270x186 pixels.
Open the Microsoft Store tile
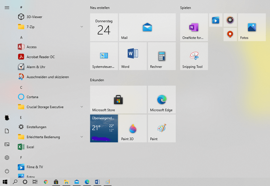[x=119, y=100]
